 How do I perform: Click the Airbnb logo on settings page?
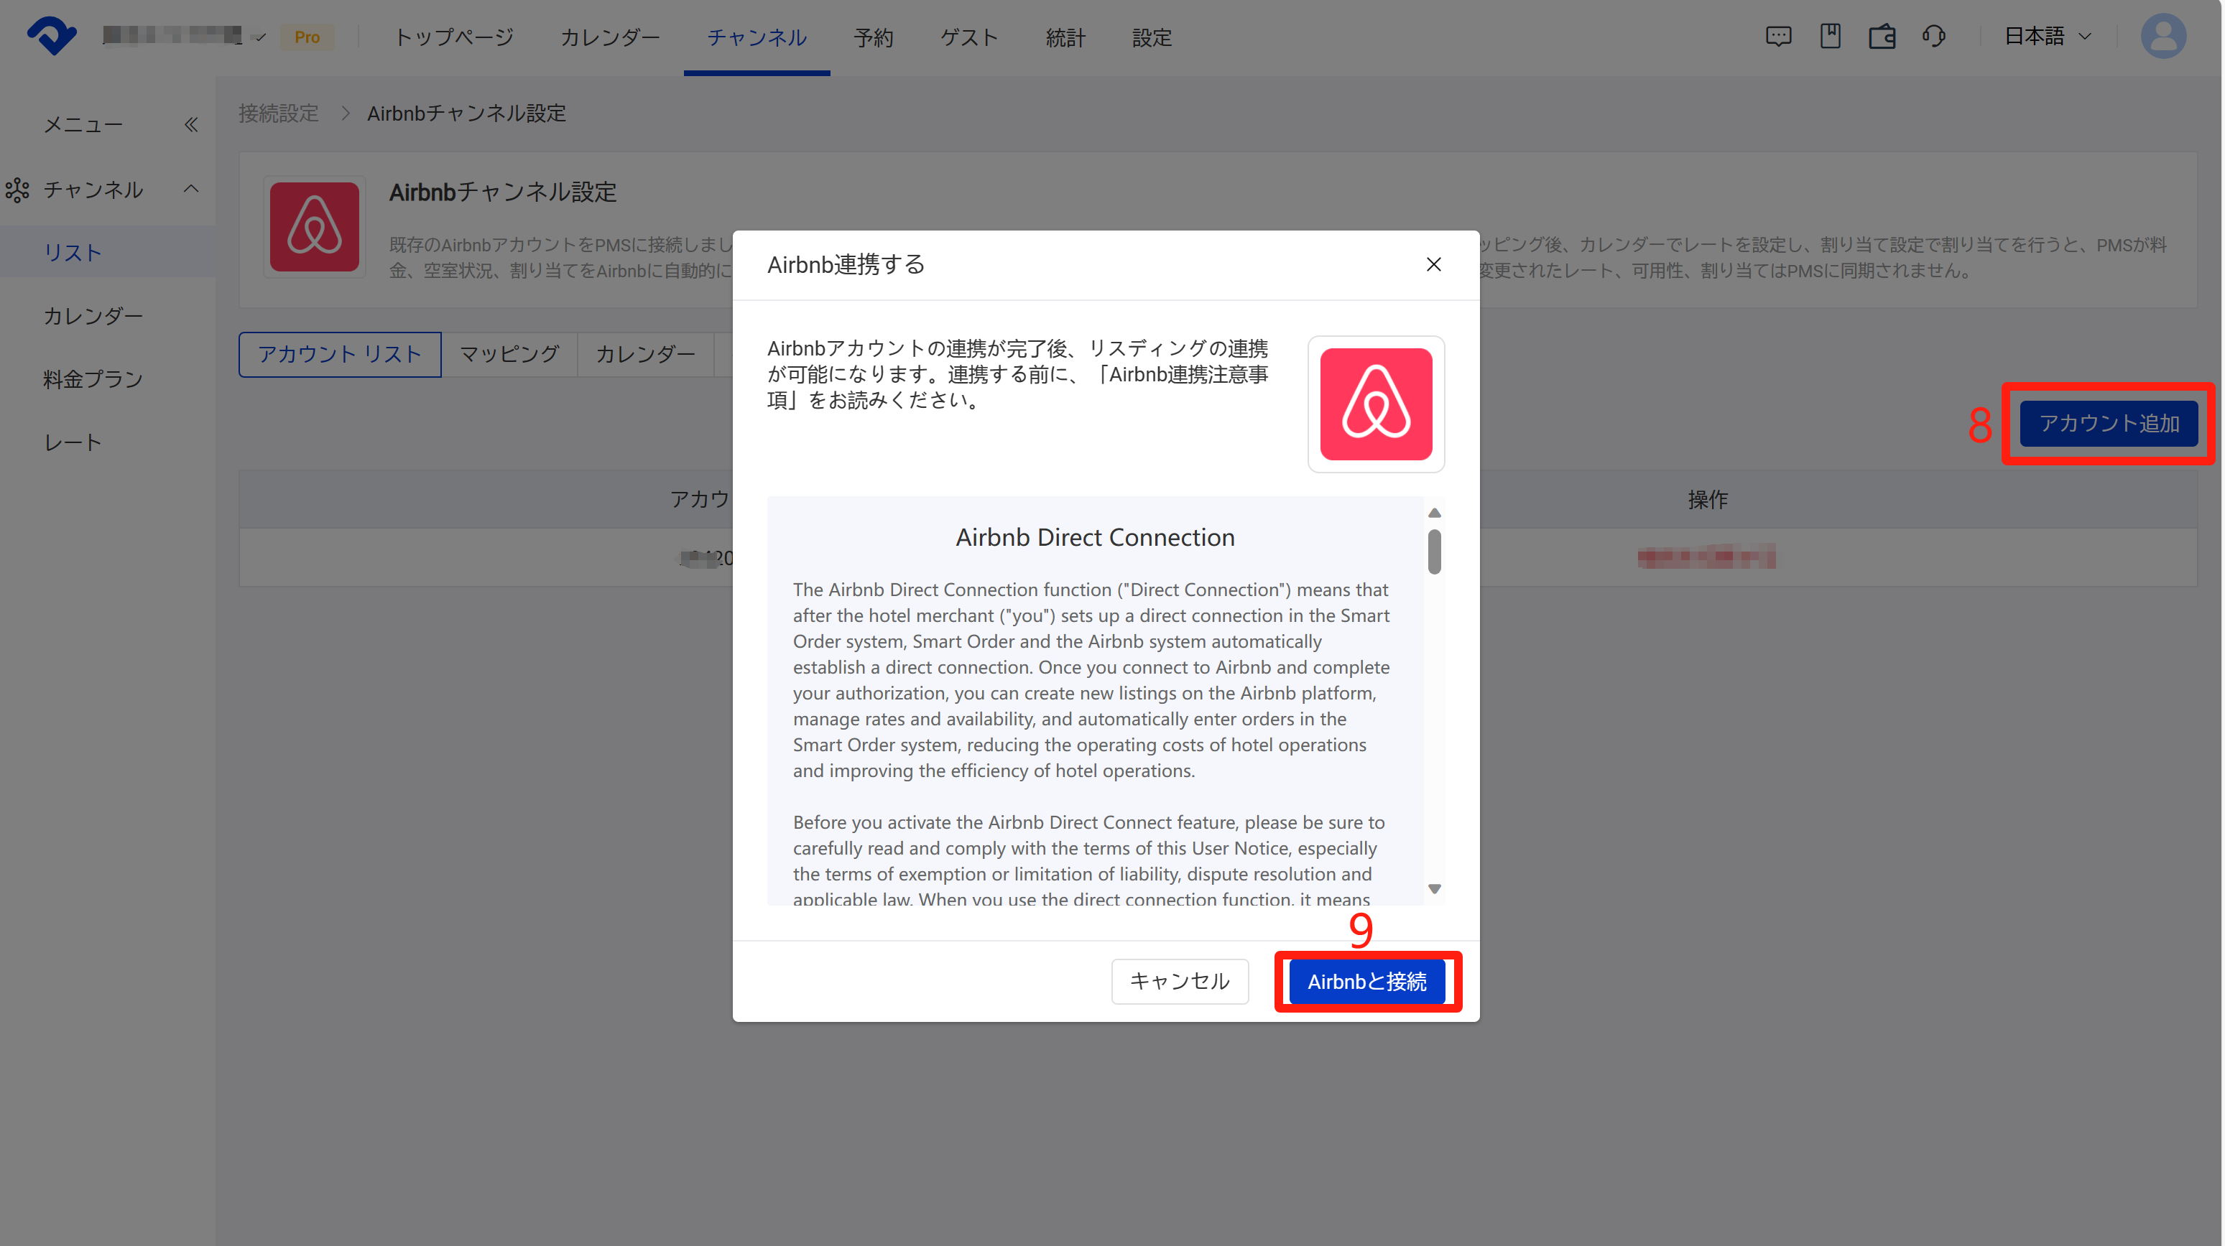pos(315,227)
